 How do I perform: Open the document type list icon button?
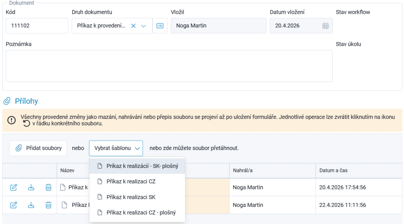[x=160, y=26]
